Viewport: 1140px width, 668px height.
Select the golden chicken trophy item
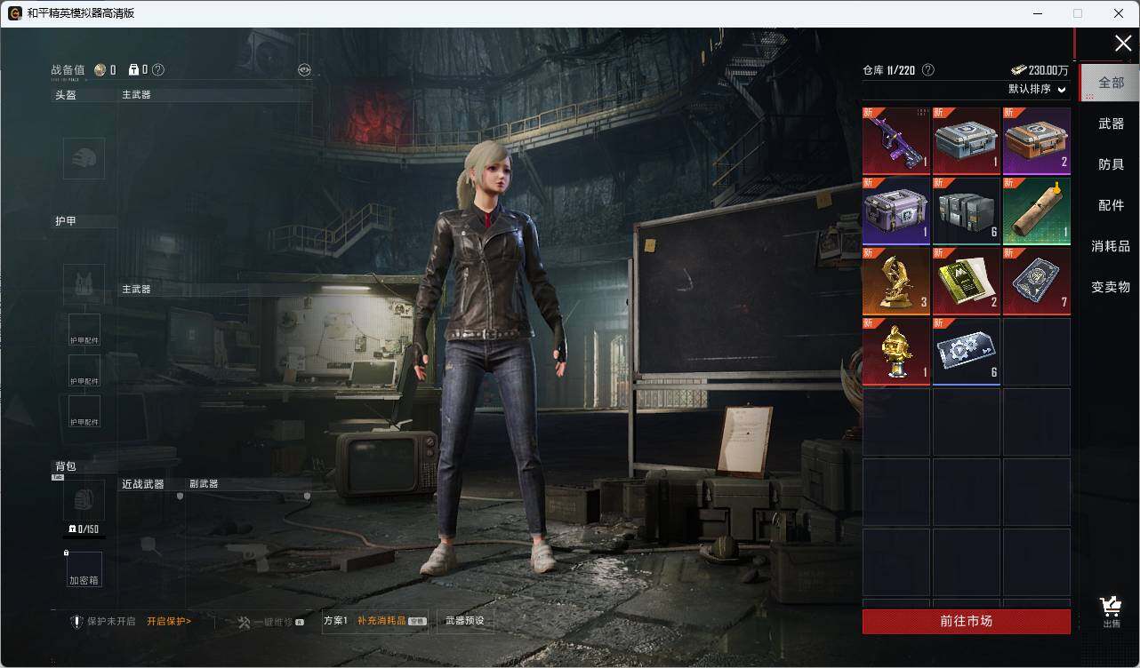click(896, 352)
